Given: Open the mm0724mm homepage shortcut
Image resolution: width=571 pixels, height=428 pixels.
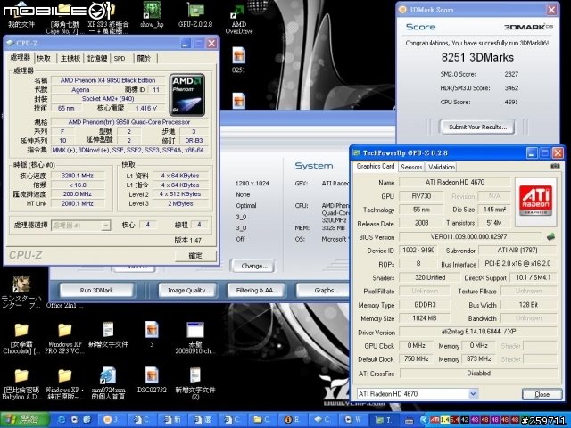Looking at the screenshot, I should pyautogui.click(x=108, y=384).
